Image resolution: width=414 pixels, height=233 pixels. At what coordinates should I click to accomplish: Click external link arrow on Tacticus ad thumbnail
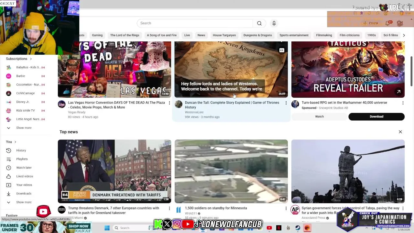[x=398, y=92]
